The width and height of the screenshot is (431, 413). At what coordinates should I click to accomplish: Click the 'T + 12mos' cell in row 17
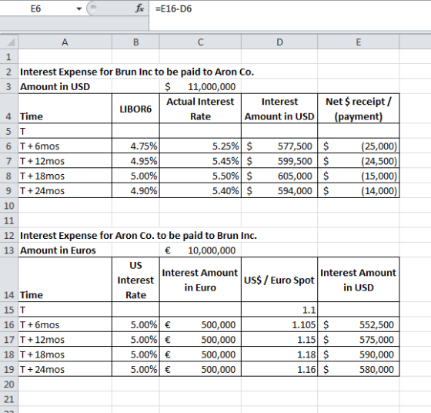65,340
